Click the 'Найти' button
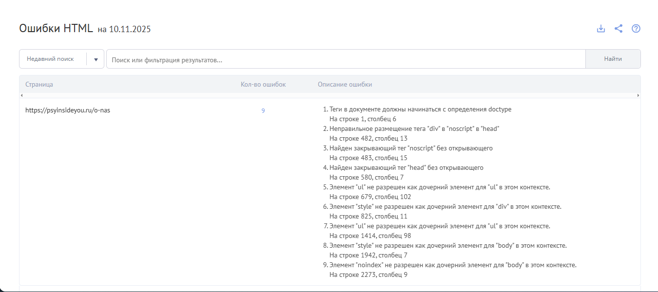This screenshot has width=658, height=292. (613, 59)
